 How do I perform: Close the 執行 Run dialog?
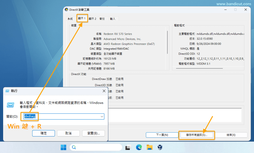click(x=104, y=91)
